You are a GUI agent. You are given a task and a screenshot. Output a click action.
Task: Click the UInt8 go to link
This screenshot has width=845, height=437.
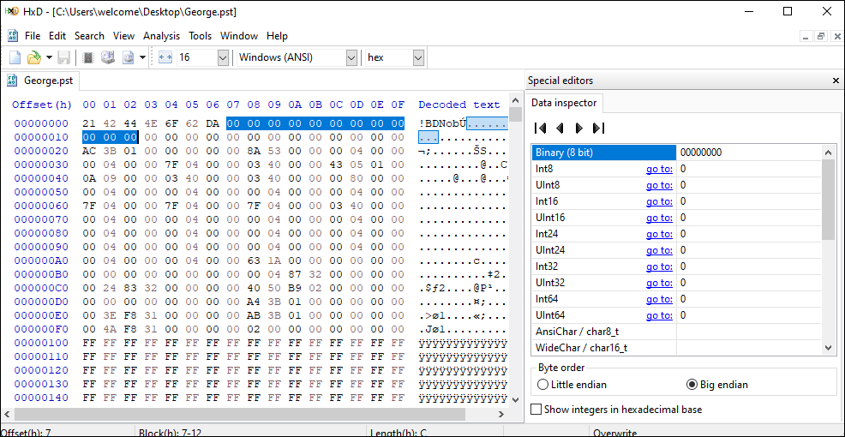[659, 185]
